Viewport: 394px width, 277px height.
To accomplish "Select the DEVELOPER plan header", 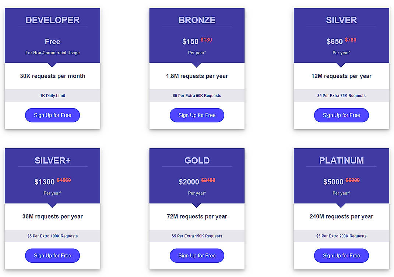I will [x=52, y=20].
